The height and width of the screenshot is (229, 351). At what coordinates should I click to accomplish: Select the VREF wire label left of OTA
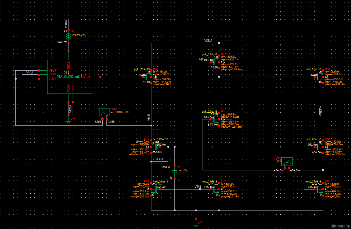[x=30, y=72]
